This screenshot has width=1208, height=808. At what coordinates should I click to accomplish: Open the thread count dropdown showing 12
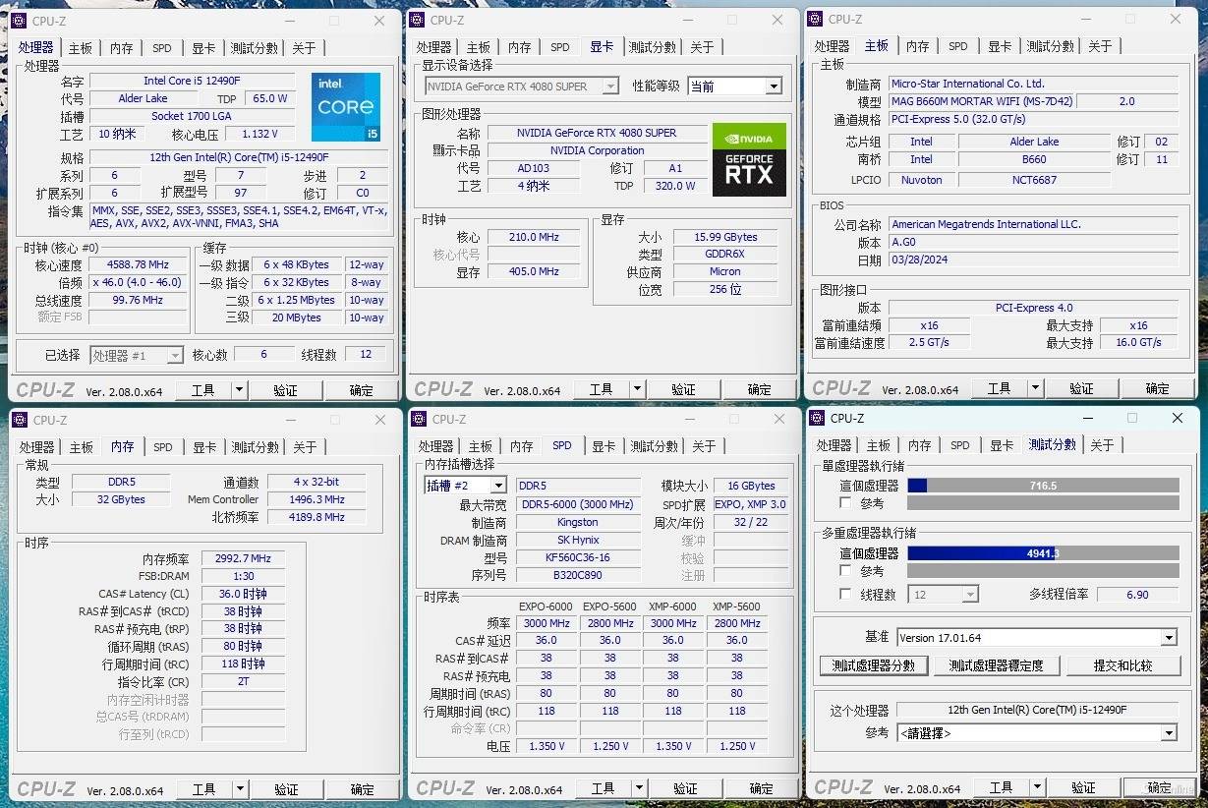[x=944, y=595]
